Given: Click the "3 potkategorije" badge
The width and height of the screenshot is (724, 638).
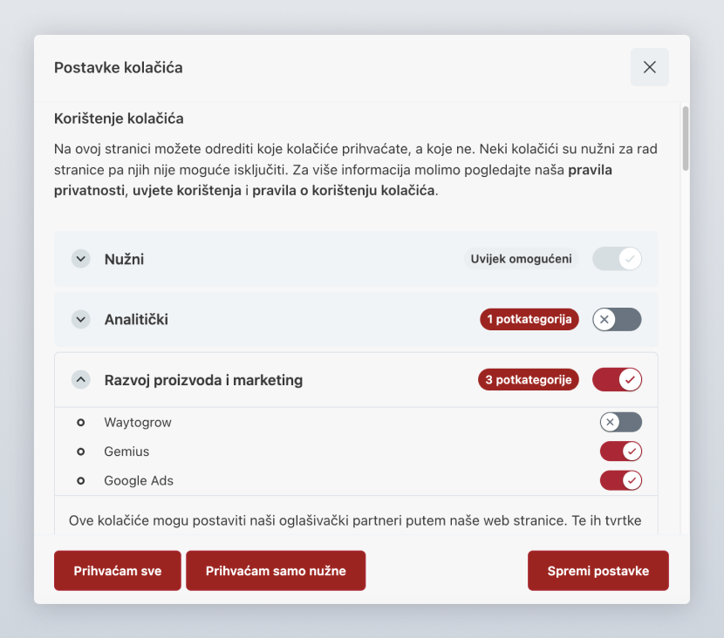Looking at the screenshot, I should (528, 380).
